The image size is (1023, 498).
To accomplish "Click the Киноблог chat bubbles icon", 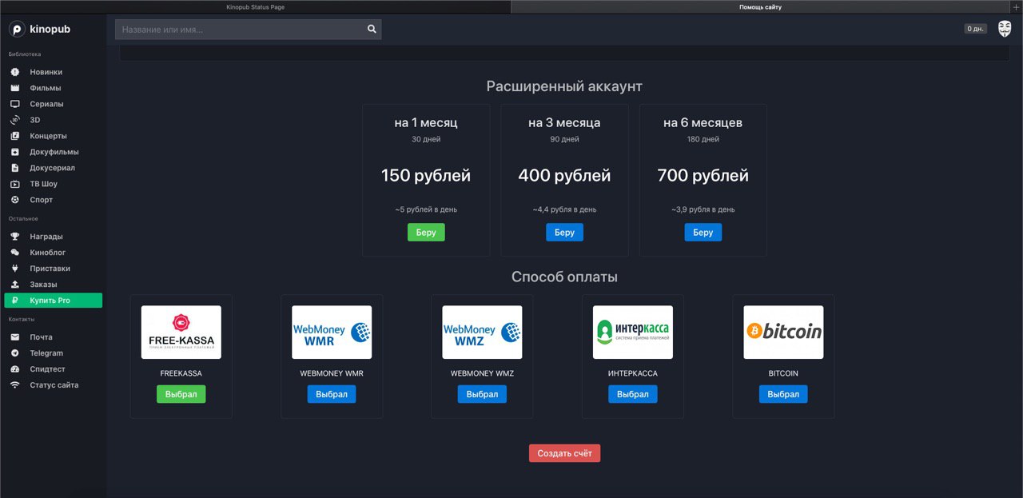I will click(x=14, y=253).
